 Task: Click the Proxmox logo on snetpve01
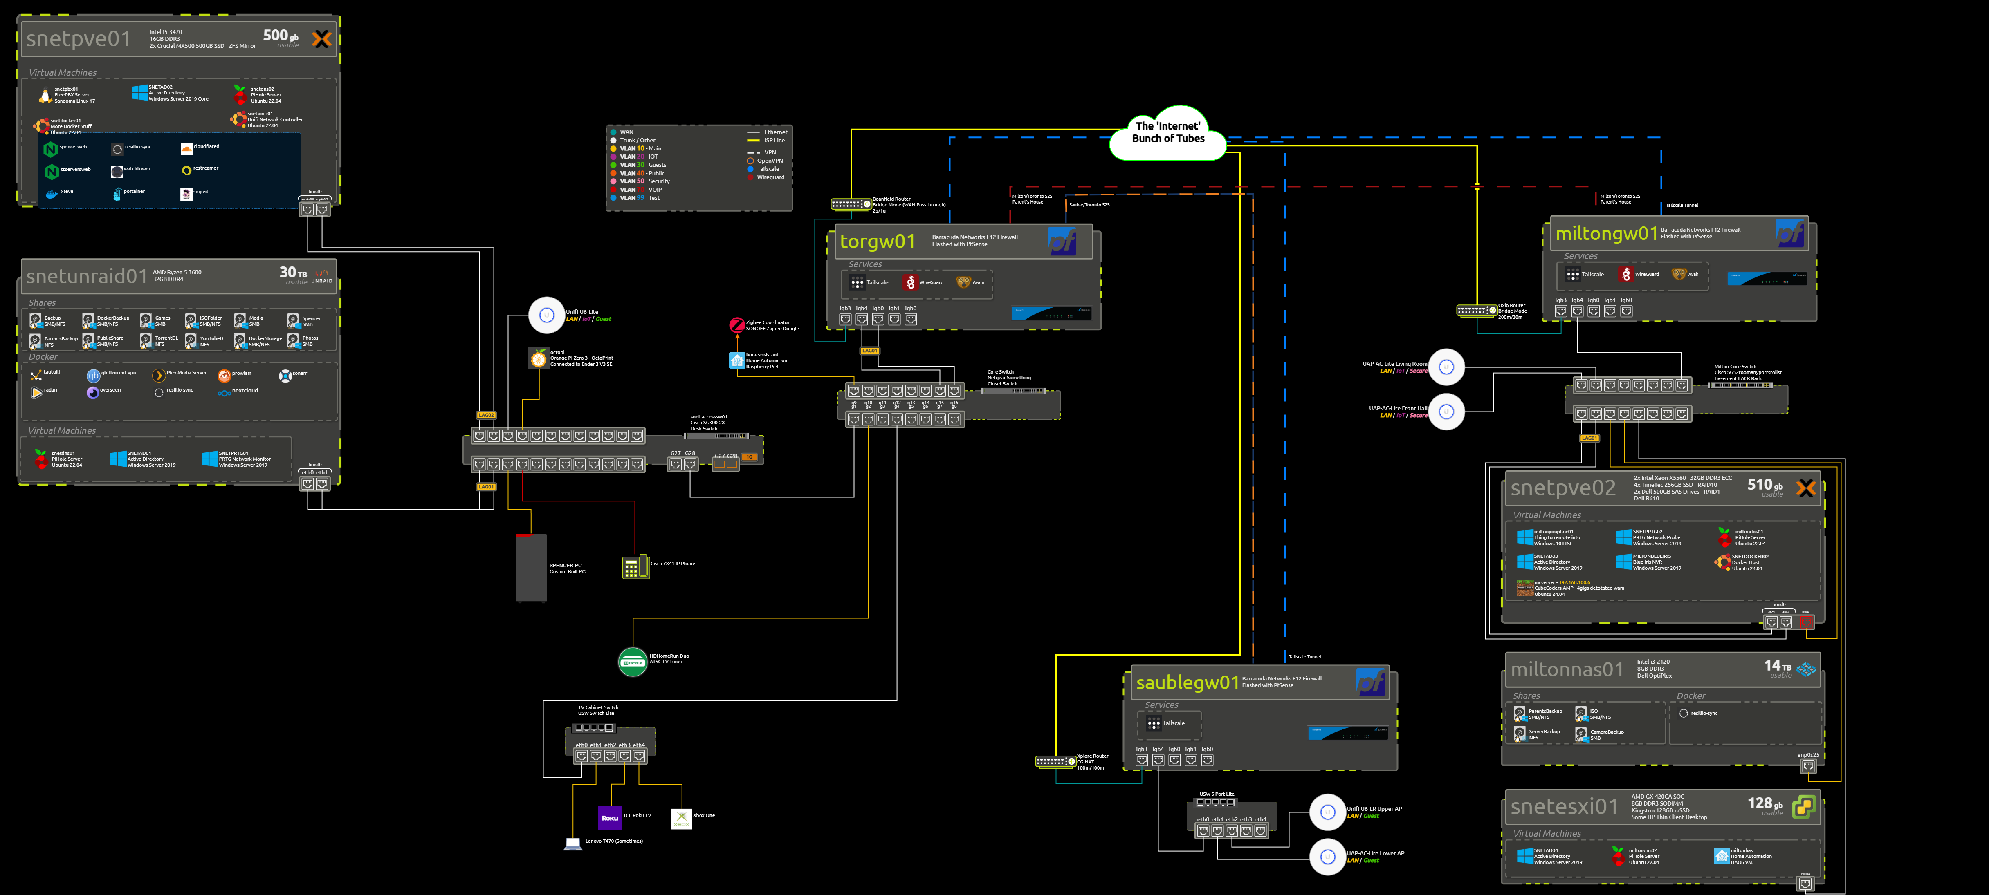[x=321, y=38]
